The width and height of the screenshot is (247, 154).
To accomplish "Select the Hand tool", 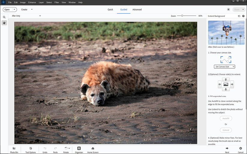I will (x=4, y=23).
